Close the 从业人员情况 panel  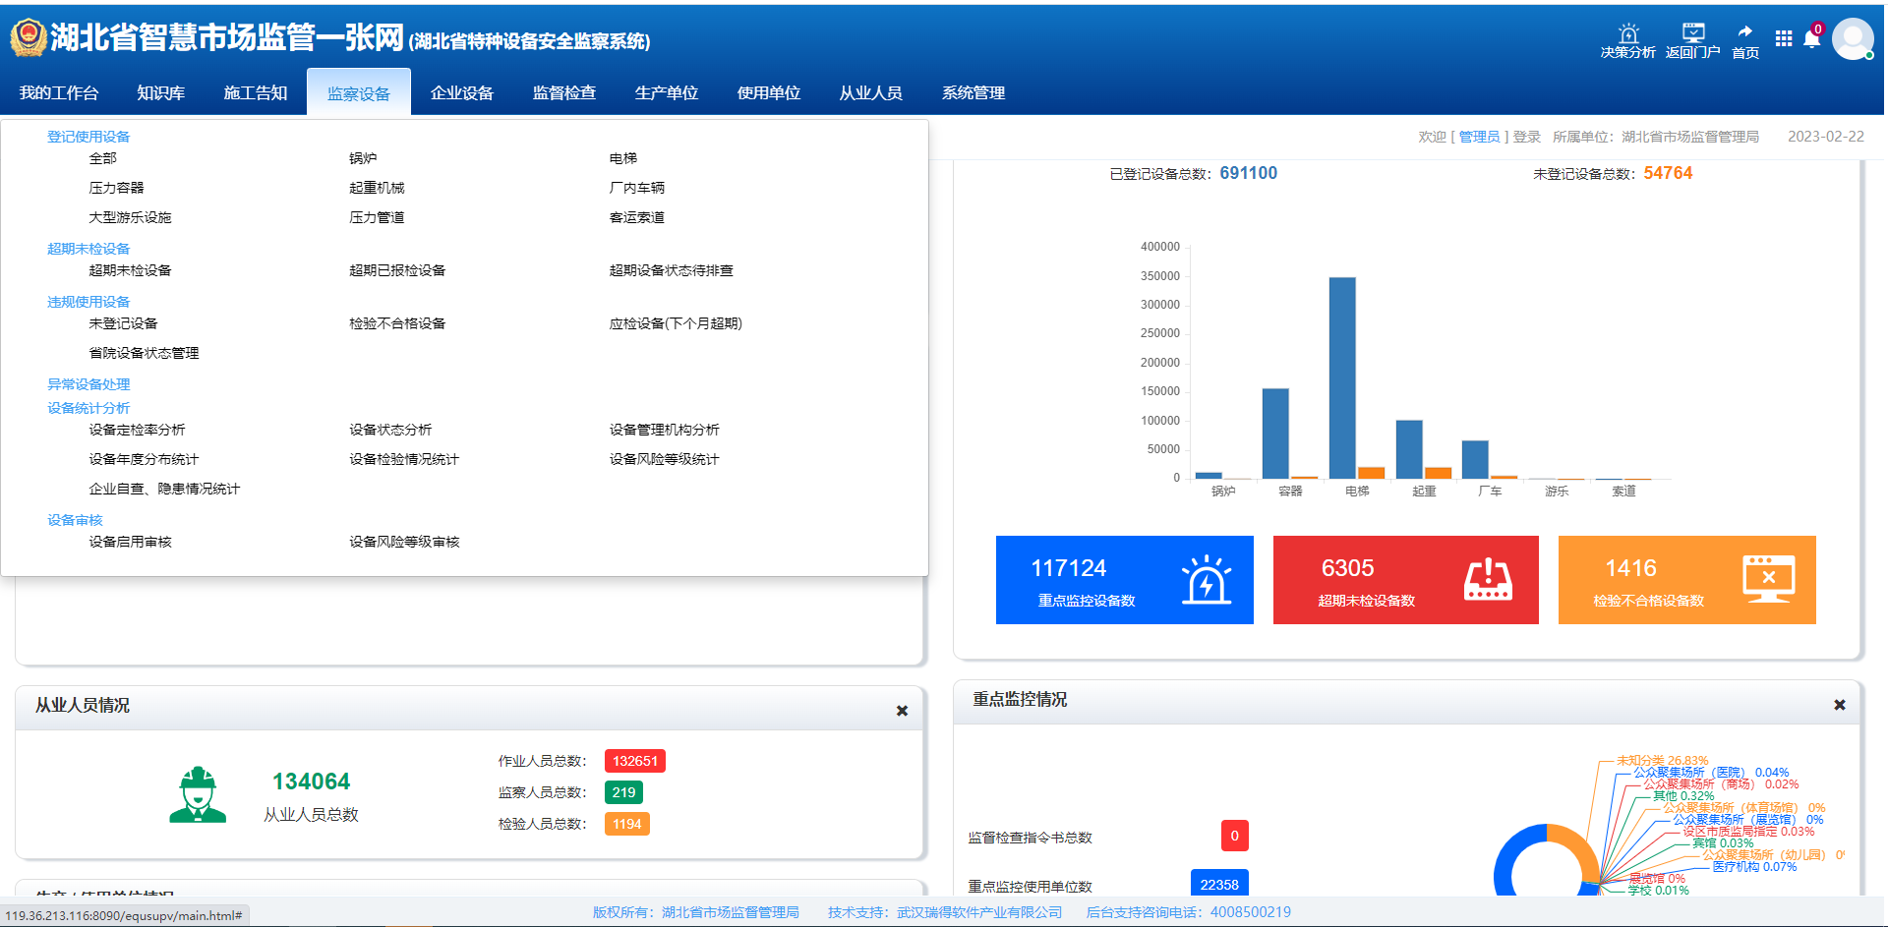901,711
